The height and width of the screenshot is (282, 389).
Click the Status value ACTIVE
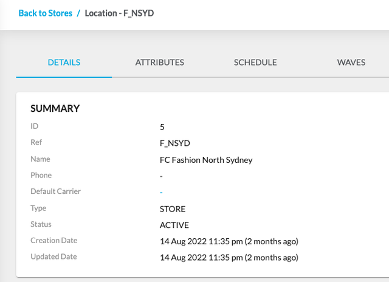click(174, 225)
